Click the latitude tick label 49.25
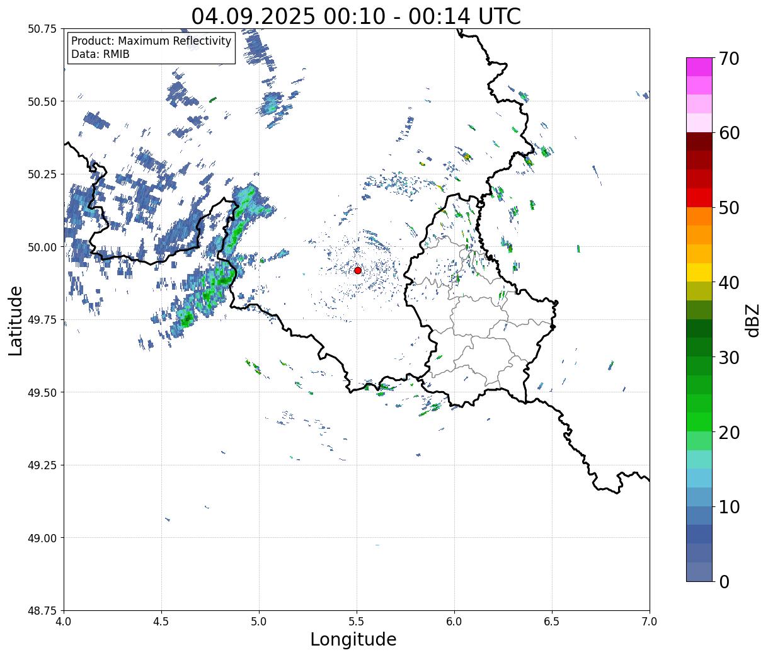The width and height of the screenshot is (768, 655). (42, 465)
